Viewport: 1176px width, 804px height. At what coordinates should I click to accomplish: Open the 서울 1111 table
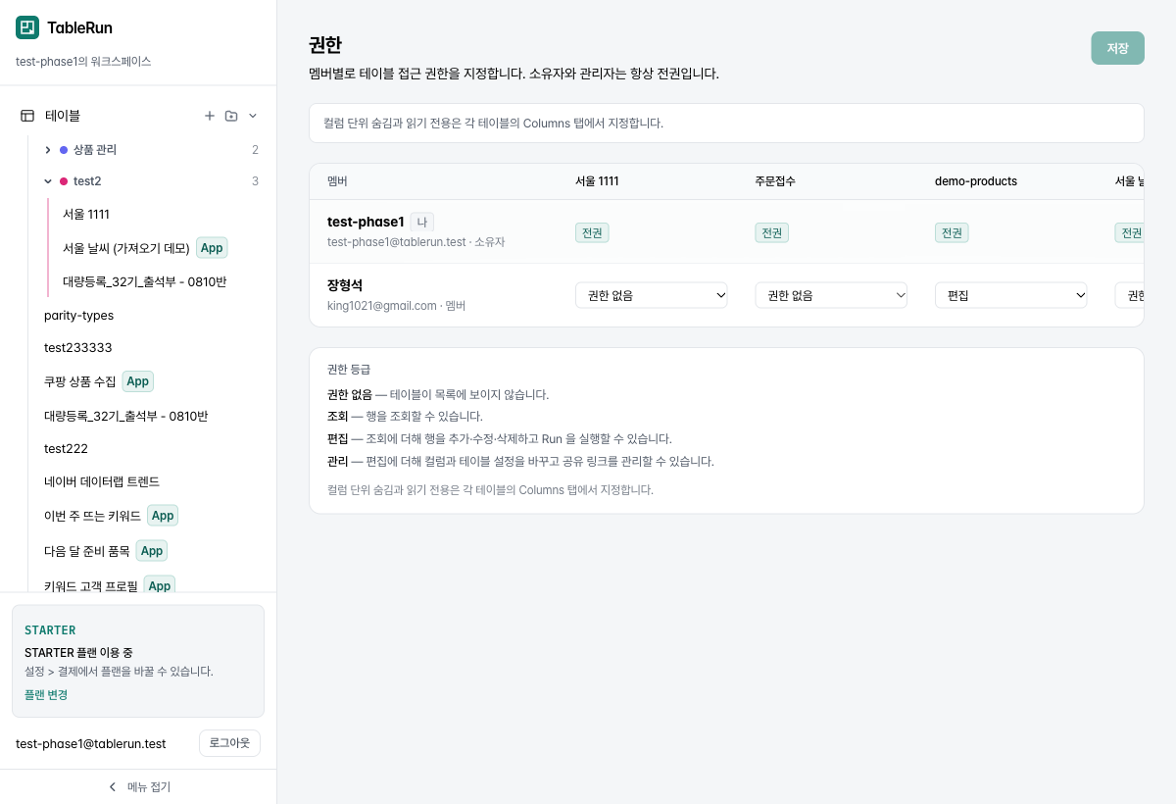(86, 214)
